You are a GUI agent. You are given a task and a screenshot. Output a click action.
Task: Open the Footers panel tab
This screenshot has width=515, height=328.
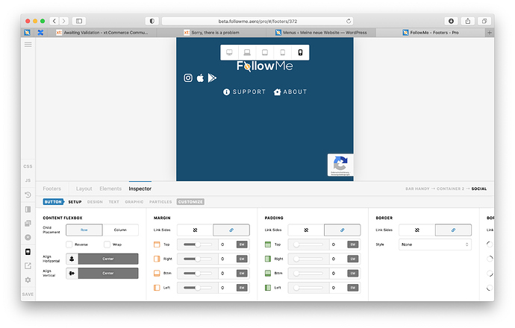(x=52, y=189)
